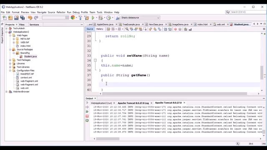
Task: Collapse the setName method fold marker
Action: pos(96,60)
